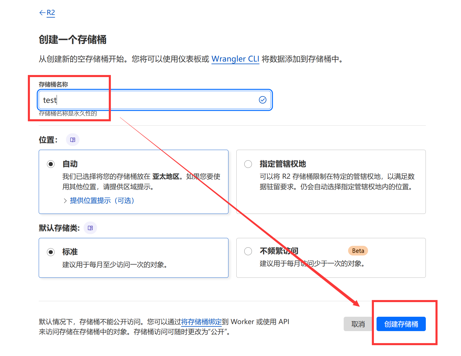
Task: Select the 指定管辖权地 radio button
Action: (x=248, y=164)
